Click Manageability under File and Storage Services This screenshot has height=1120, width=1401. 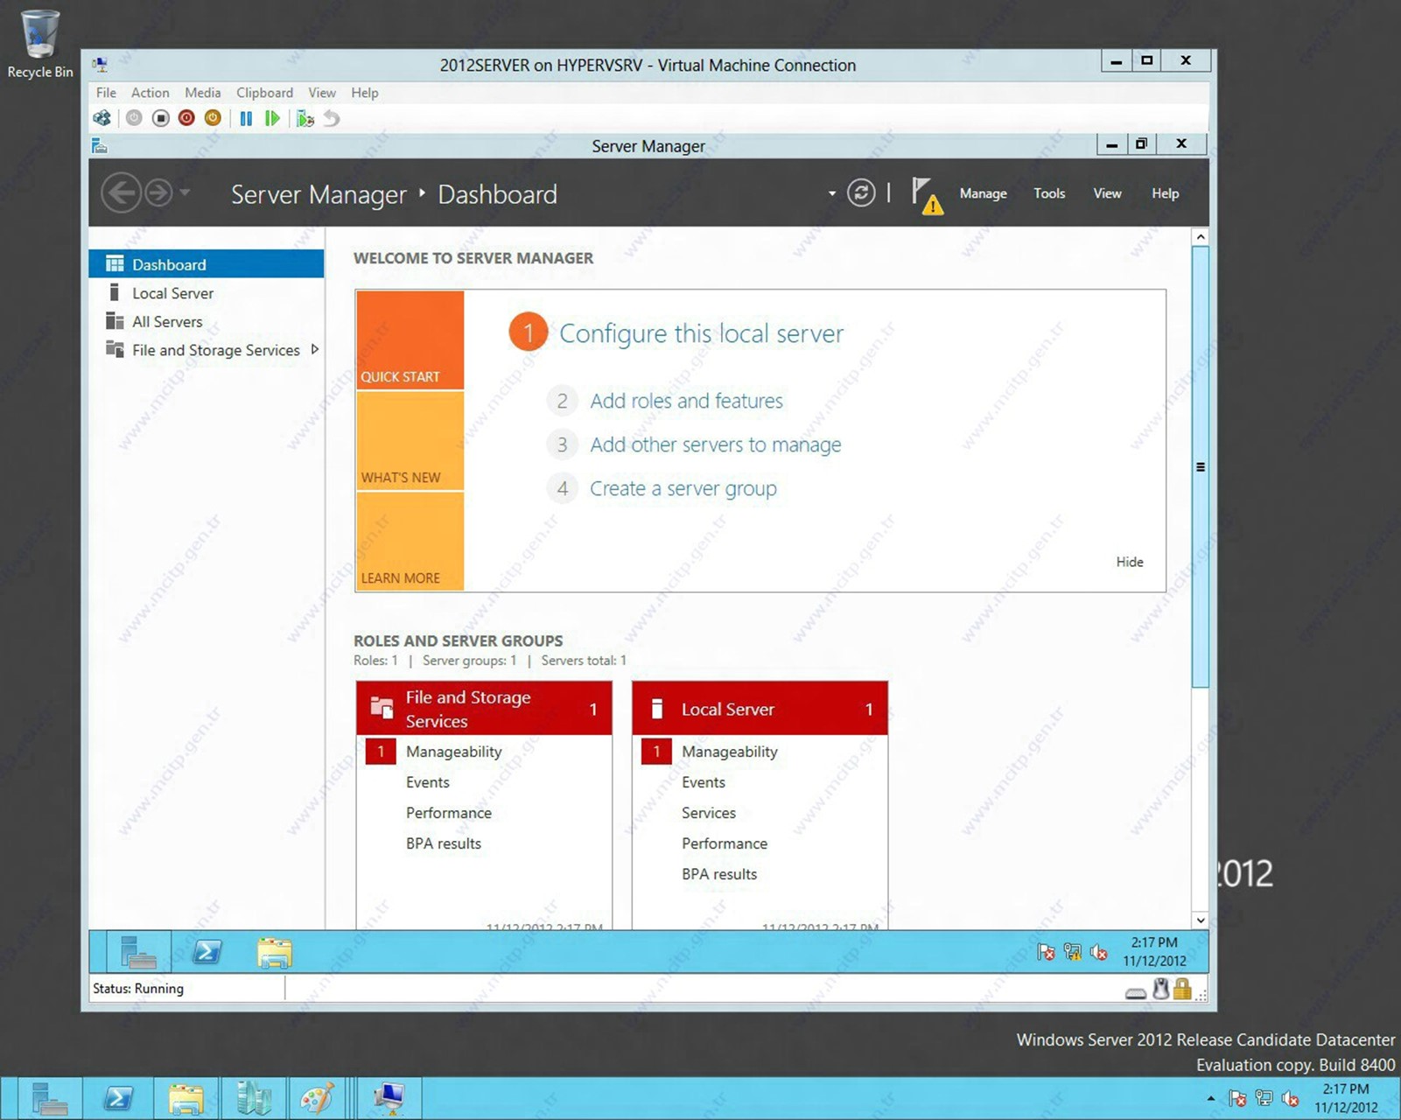point(453,752)
